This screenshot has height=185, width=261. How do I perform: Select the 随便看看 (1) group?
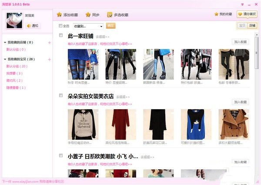coord(16,88)
